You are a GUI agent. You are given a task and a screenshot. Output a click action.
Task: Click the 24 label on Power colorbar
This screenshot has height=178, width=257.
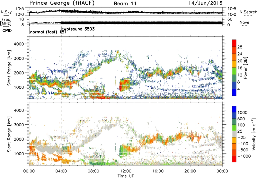240,54
